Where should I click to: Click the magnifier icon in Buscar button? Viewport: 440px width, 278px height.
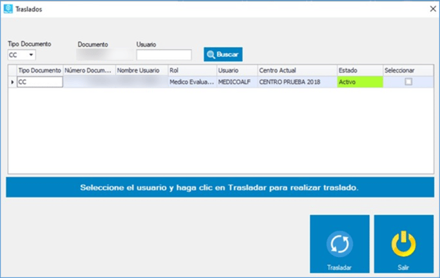pyautogui.click(x=211, y=54)
